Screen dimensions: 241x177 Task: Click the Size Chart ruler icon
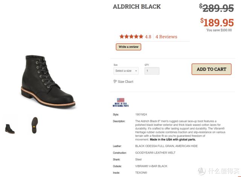[x=115, y=81]
